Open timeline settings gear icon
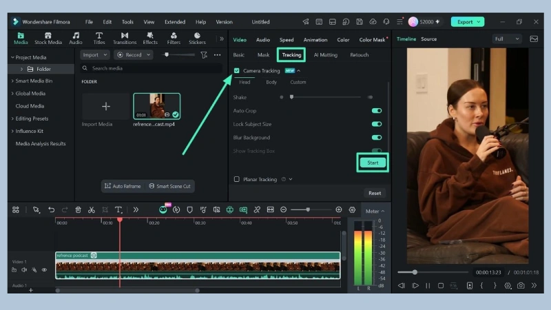551x310 pixels. (352, 210)
